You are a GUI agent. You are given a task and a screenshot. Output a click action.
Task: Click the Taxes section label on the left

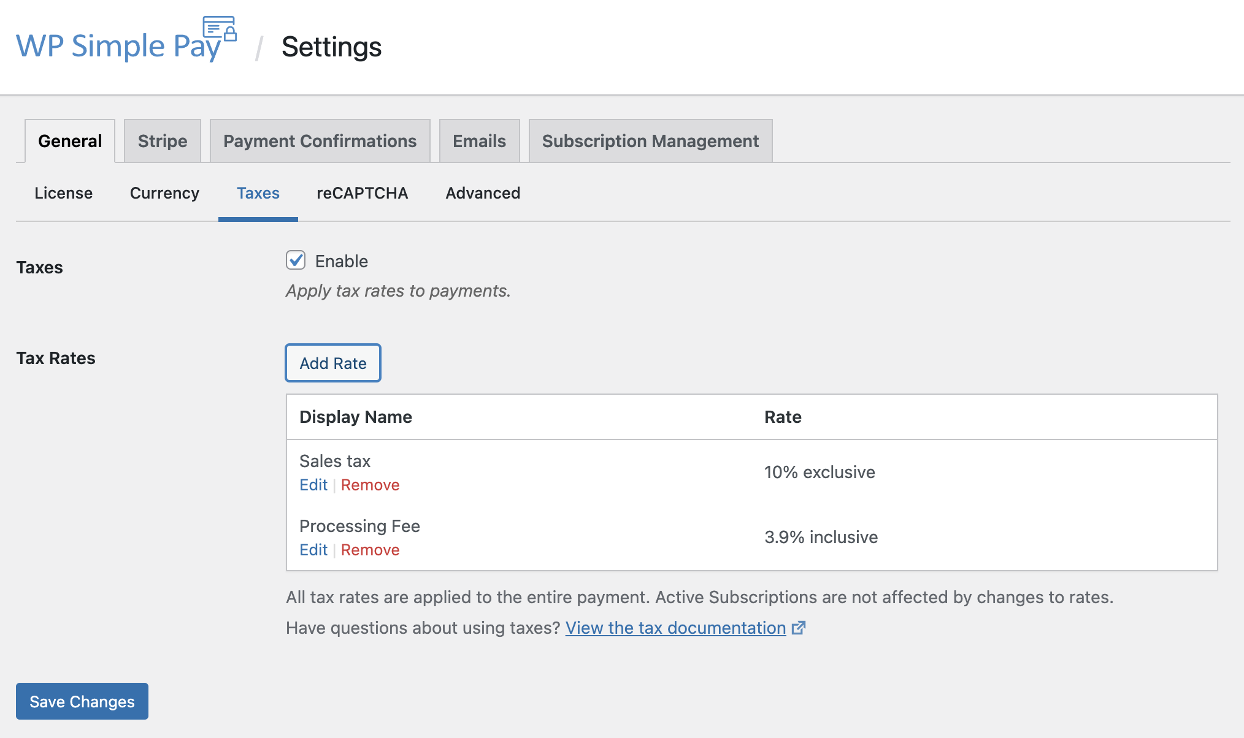(x=40, y=267)
